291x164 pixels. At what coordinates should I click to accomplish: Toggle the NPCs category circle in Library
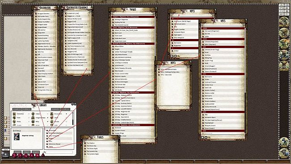point(47,121)
